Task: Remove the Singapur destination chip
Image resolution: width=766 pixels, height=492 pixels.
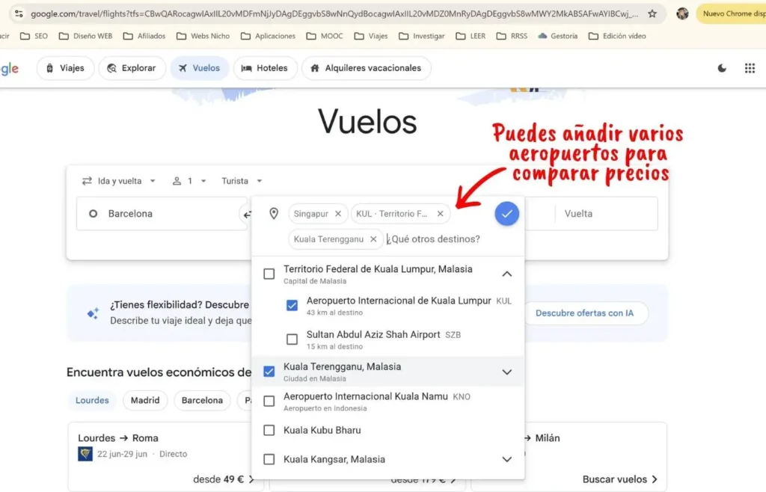Action: 338,214
